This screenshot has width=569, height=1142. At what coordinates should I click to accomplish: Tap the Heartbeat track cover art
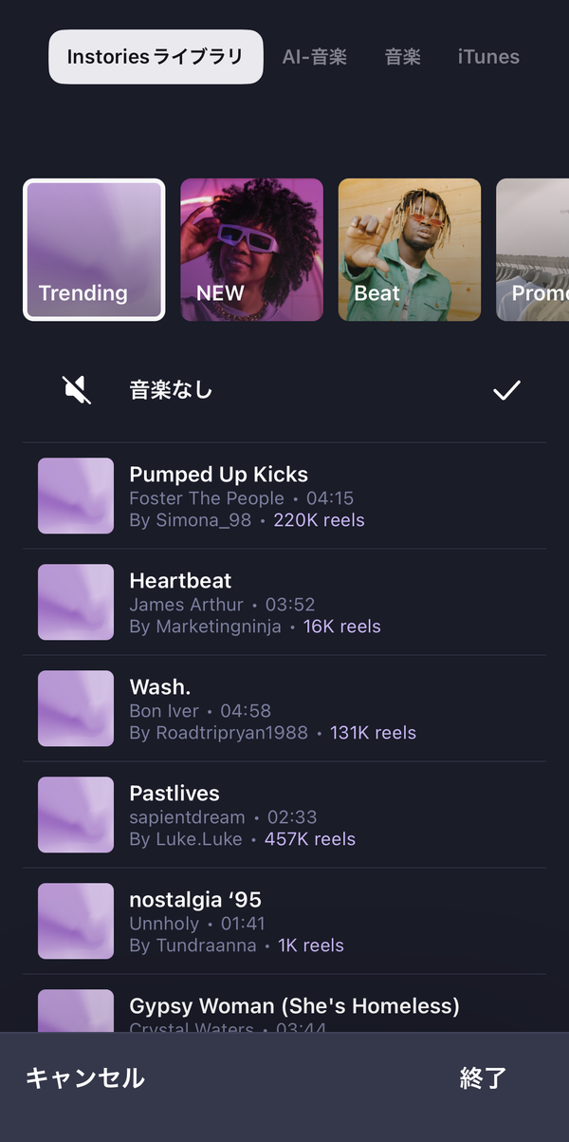(76, 602)
